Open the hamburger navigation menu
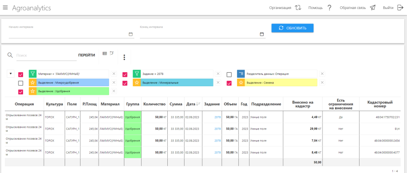This screenshot has height=173, width=407. click(x=5, y=8)
